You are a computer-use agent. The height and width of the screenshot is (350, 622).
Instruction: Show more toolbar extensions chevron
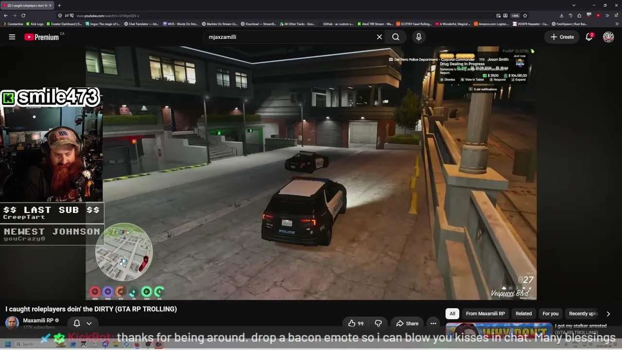[x=607, y=16]
